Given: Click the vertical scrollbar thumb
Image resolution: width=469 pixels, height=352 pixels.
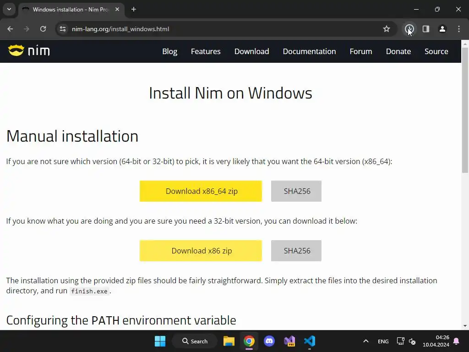Looking at the screenshot, I should 465,111.
